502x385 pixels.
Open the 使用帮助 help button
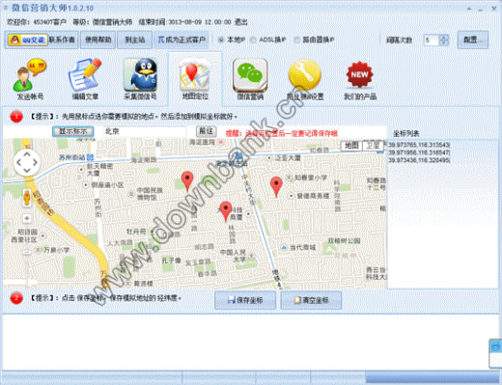click(98, 40)
